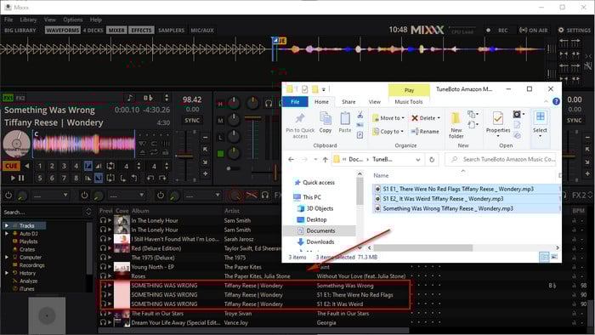Click the Explorer Back arrow

point(291,159)
